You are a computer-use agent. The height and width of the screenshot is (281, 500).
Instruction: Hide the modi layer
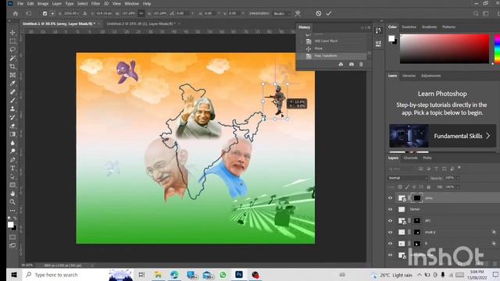pos(390,233)
